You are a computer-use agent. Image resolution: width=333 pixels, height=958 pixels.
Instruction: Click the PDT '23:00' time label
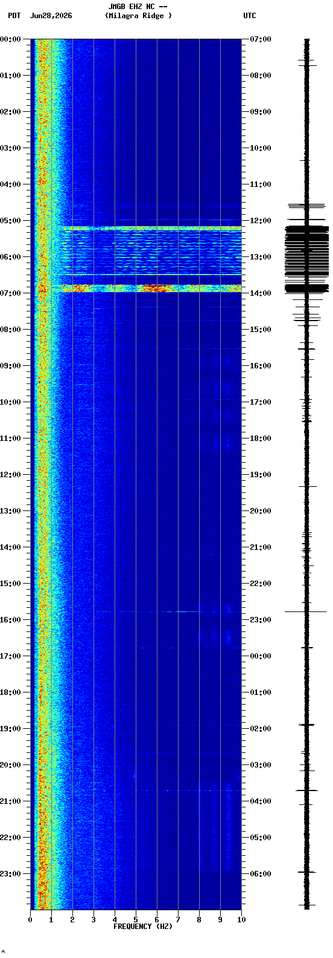coord(10,874)
